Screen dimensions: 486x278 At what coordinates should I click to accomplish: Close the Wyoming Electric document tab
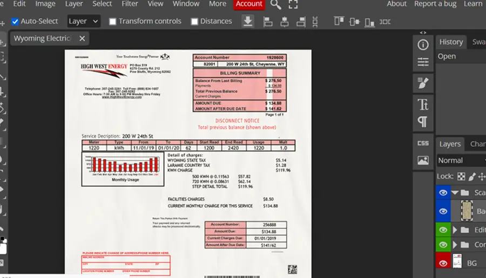(x=82, y=38)
